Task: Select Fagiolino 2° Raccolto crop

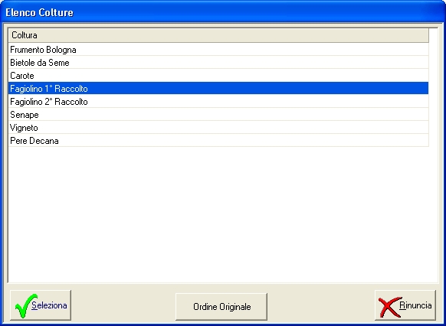Action: [218, 101]
